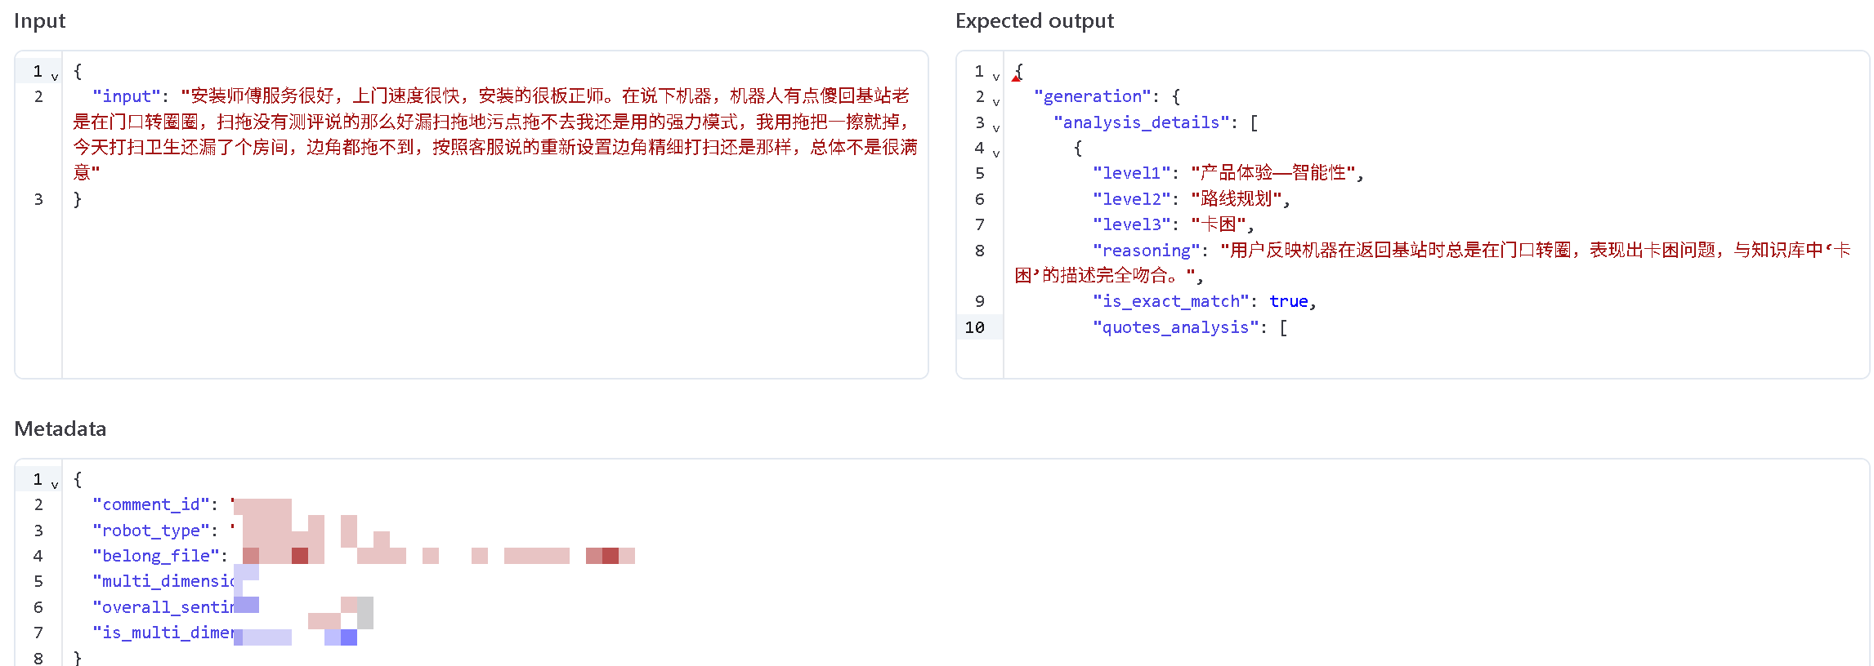
Task: Click the "generation" key in Expected output
Action: tap(1093, 96)
